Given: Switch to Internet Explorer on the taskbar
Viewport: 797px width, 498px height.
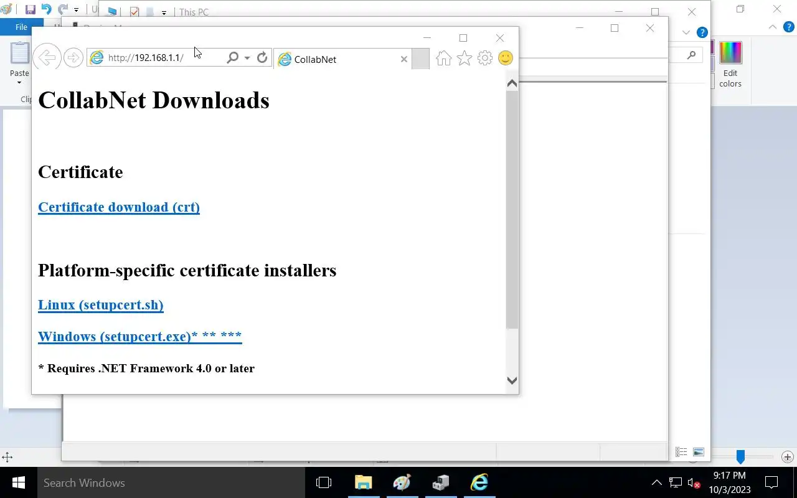Looking at the screenshot, I should 479,482.
